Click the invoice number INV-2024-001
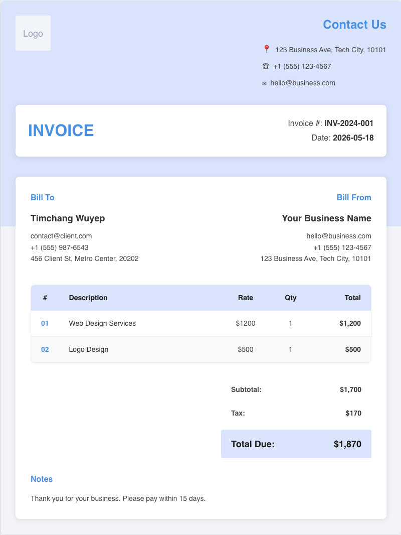 click(x=349, y=123)
